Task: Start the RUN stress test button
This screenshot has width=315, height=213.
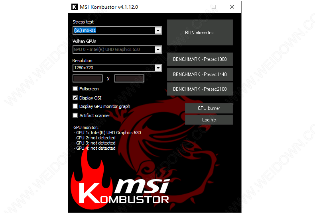Action: (x=200, y=33)
